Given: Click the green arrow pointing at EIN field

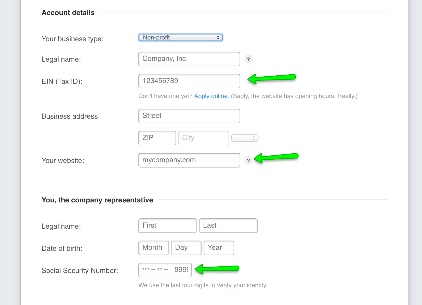Looking at the screenshot, I should 272,78.
